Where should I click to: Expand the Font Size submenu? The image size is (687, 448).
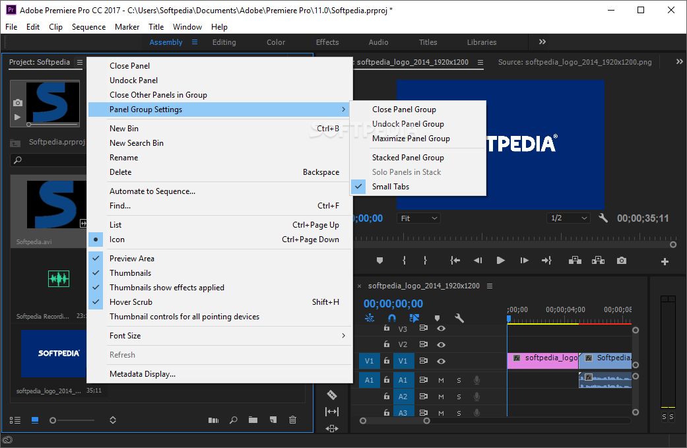point(220,336)
